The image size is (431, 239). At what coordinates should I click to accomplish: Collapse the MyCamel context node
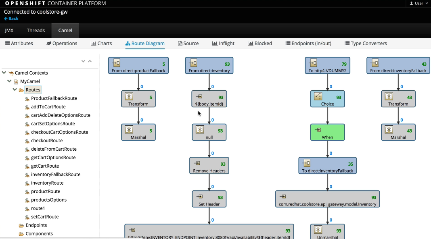[9, 81]
